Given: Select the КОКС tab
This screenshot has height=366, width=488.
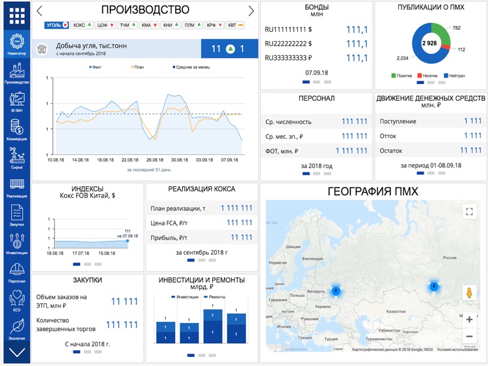Looking at the screenshot, I should click(x=82, y=25).
